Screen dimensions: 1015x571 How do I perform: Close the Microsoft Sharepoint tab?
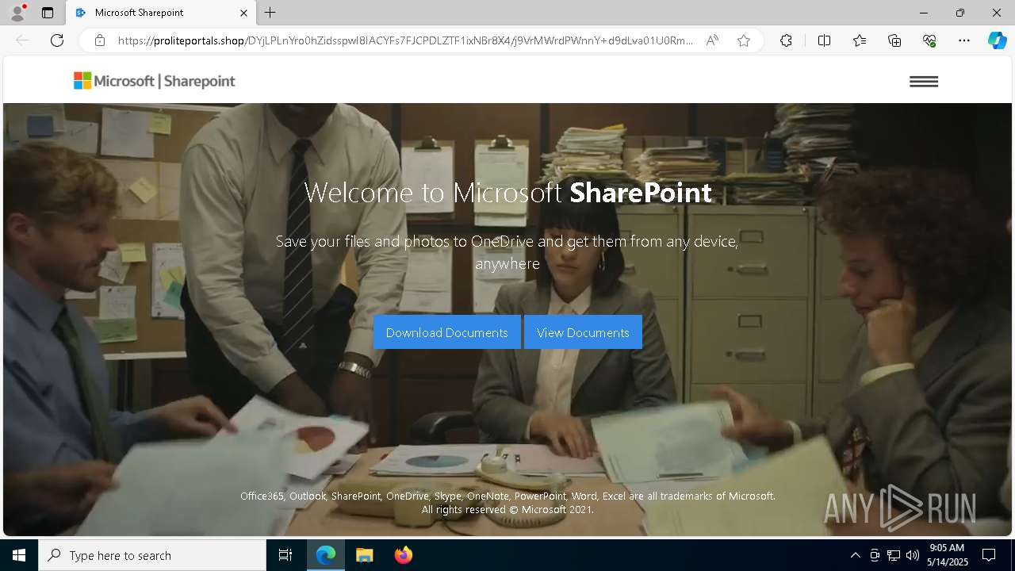point(243,13)
